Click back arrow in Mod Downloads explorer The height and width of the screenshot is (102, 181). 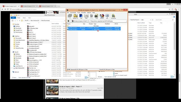12,21
